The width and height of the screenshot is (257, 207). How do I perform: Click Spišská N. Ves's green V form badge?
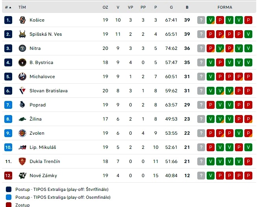click(x=248, y=34)
